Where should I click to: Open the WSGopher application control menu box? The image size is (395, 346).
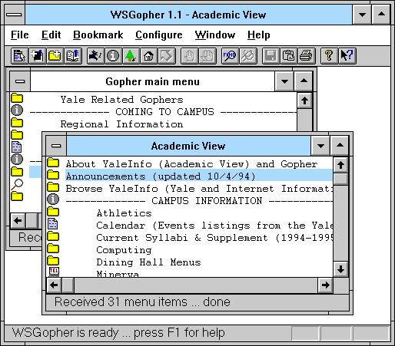[15, 15]
